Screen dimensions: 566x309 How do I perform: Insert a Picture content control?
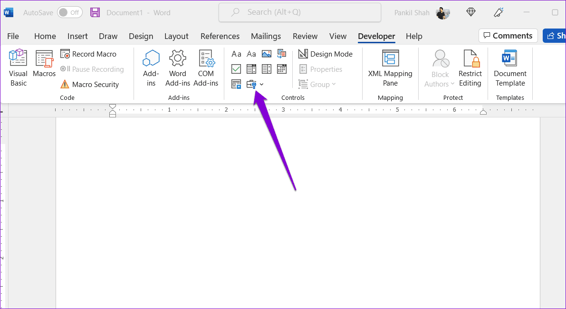point(267,54)
